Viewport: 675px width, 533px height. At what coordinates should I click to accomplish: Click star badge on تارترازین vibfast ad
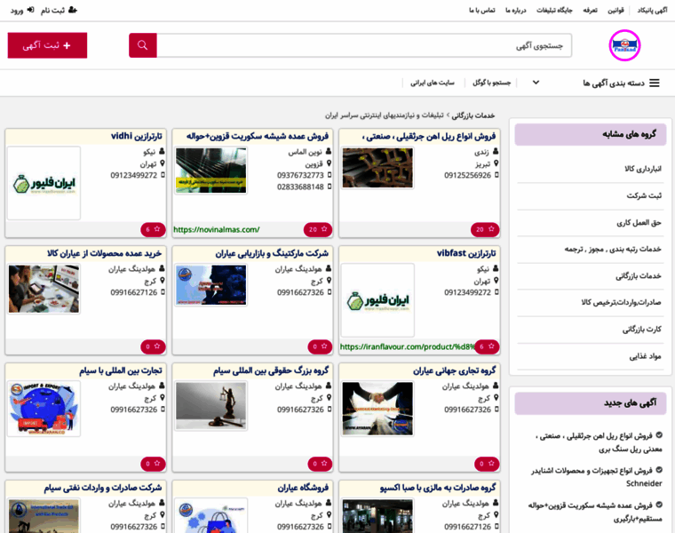point(487,346)
